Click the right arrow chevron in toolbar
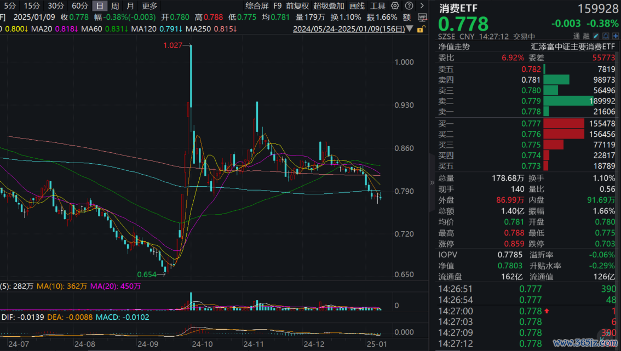Viewport: 621px width, 351px height. pyautogui.click(x=421, y=6)
